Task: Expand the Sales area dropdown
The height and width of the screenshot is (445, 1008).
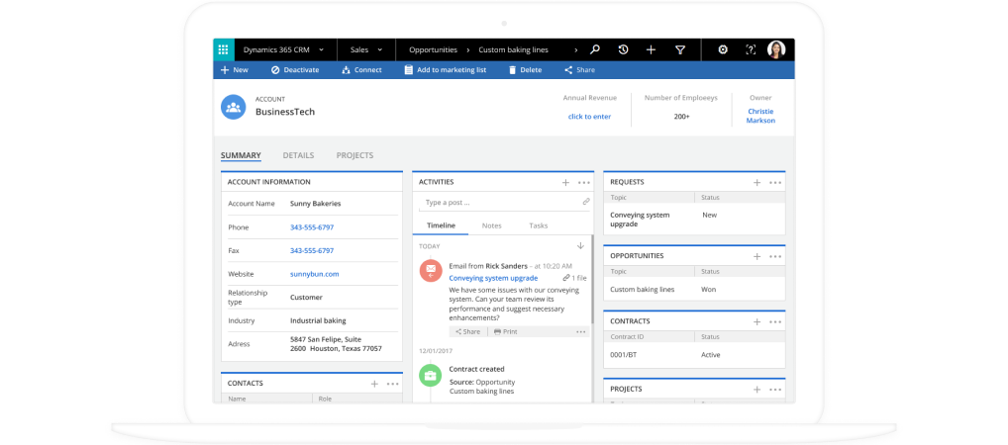Action: click(x=380, y=50)
